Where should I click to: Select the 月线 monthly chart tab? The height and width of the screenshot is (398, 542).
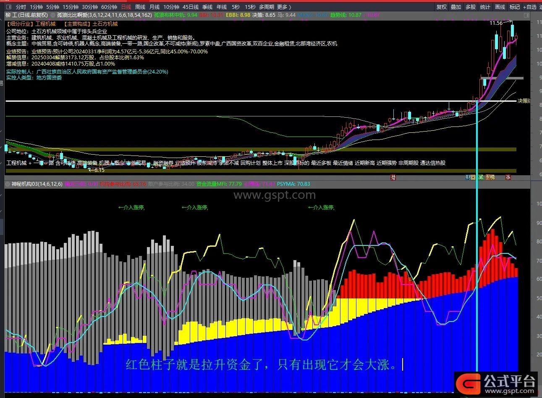(154, 7)
